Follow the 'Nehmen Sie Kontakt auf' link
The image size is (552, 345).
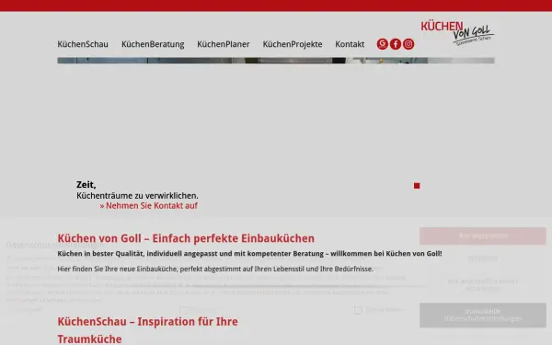coord(148,205)
